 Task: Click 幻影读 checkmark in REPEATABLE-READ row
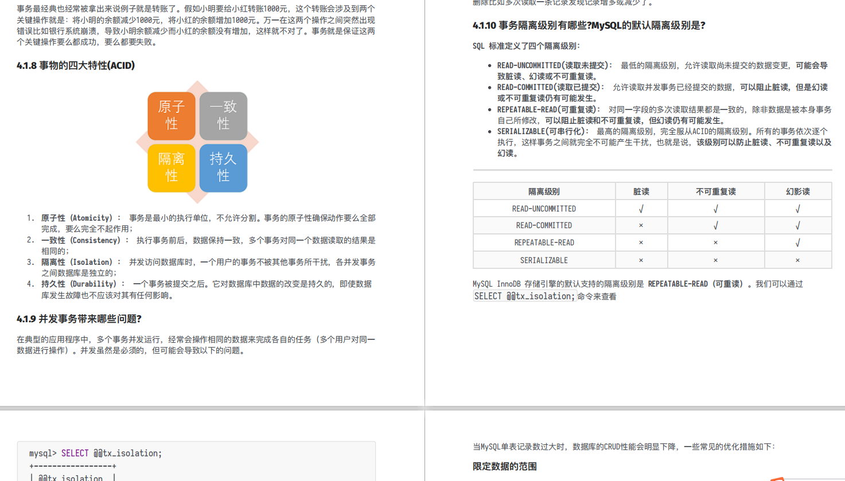798,243
